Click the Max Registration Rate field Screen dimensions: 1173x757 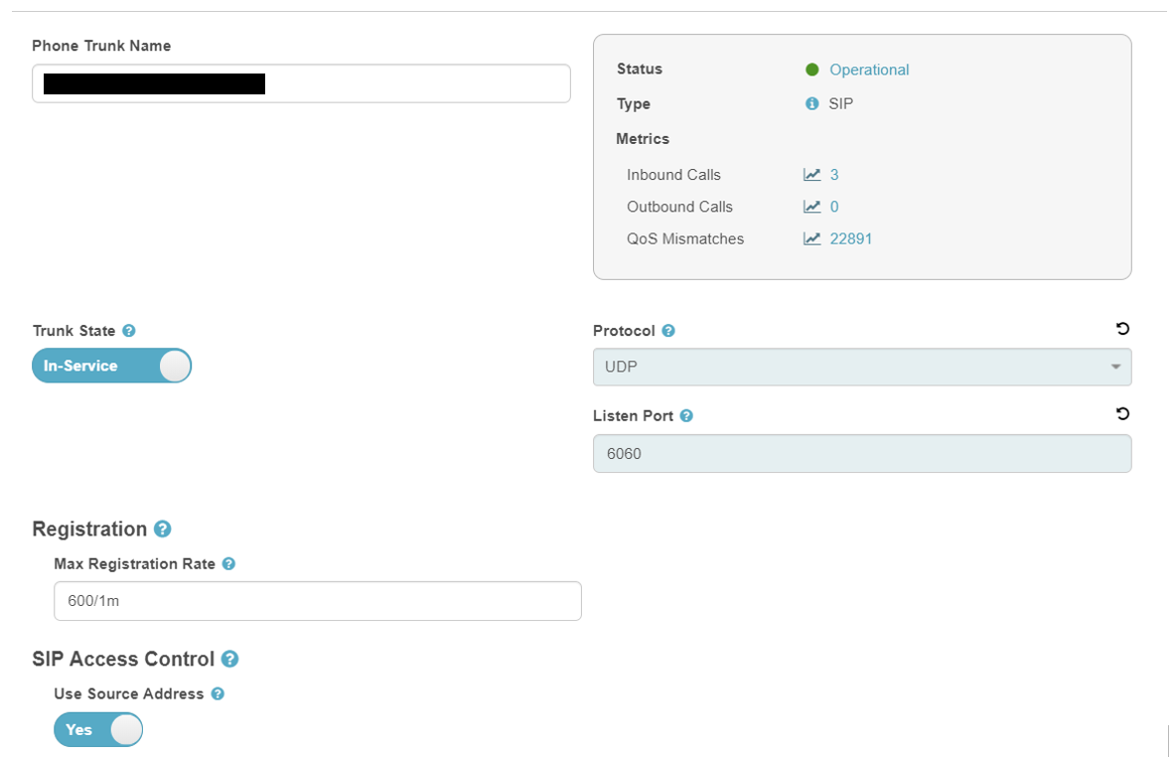tap(317, 601)
